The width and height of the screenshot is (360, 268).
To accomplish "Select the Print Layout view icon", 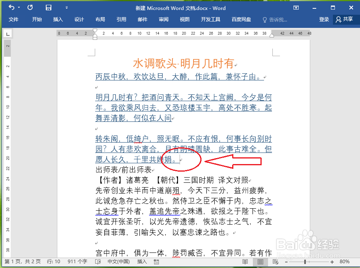I will [260, 262].
